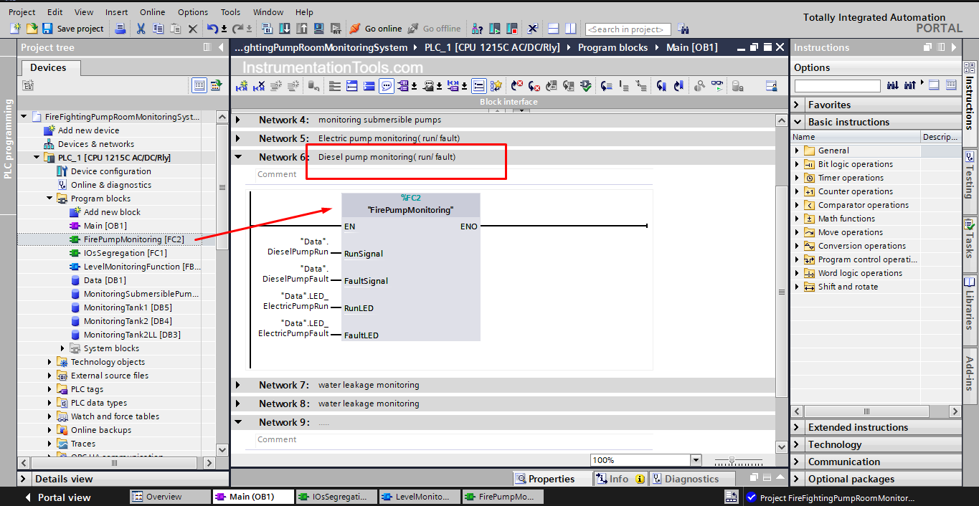The image size is (979, 506).
Task: Click the Search in project field
Action: pyautogui.click(x=628, y=29)
